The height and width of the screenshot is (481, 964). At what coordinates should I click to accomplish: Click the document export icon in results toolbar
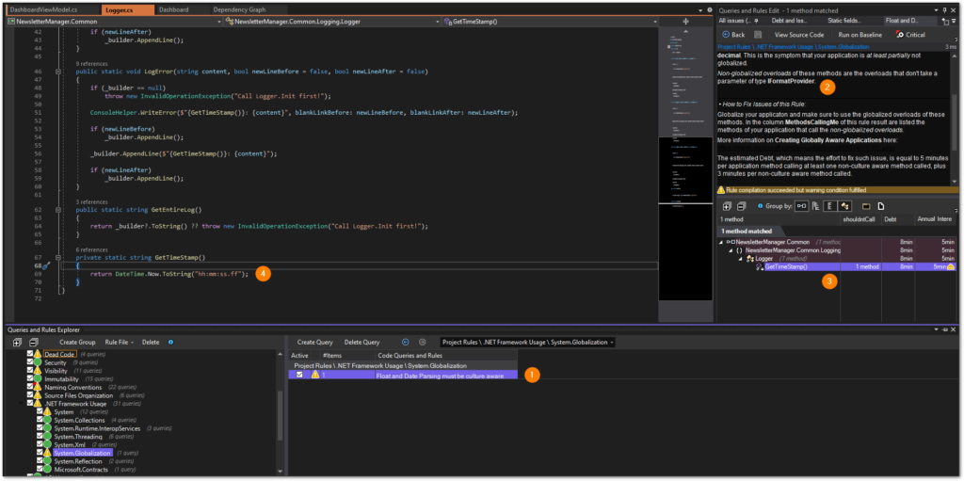[880, 206]
